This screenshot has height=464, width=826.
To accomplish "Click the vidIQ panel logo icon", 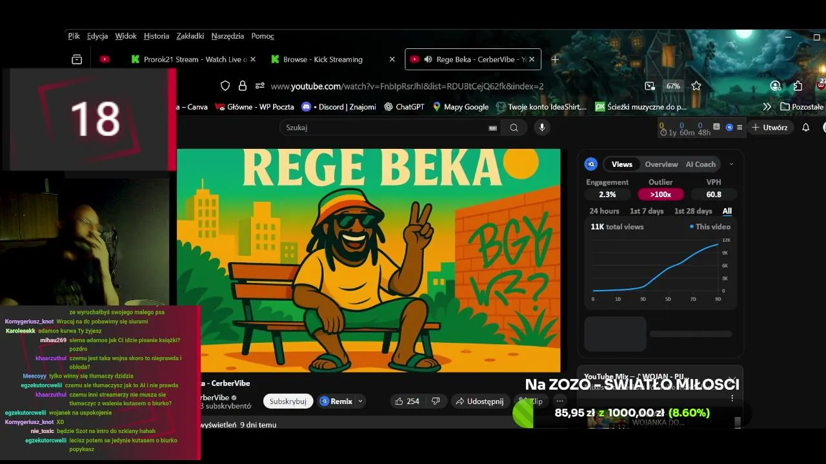I will click(x=590, y=164).
